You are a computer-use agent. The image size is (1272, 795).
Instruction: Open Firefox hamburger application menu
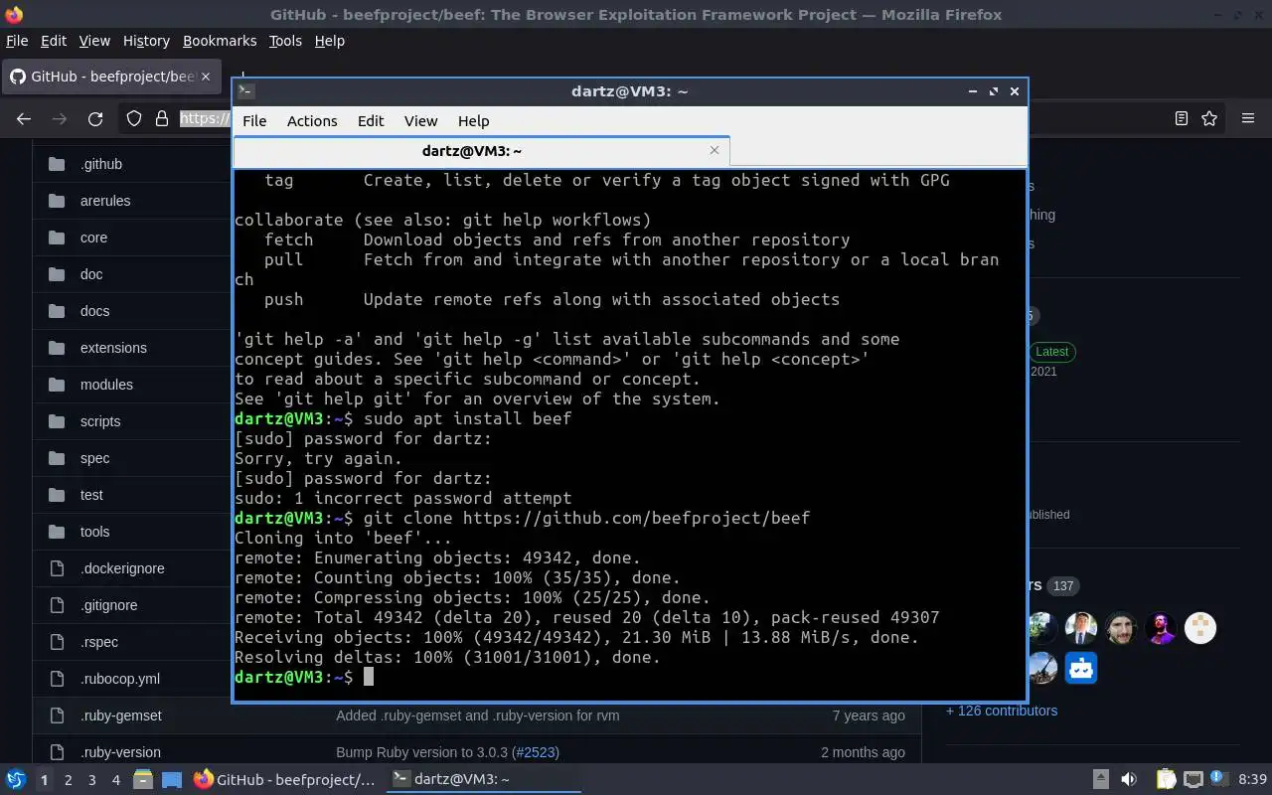coord(1248,118)
